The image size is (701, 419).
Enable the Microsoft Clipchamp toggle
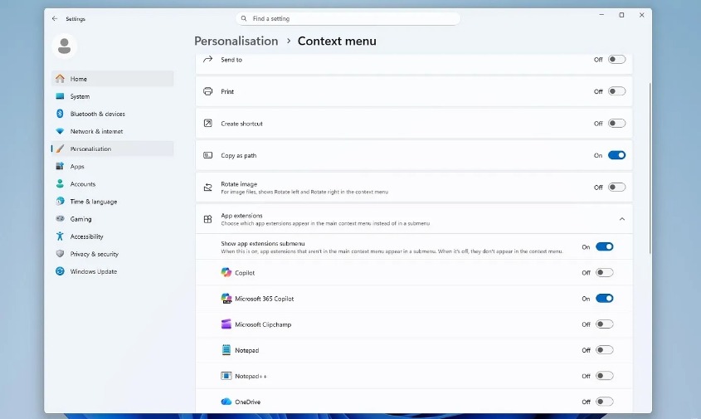(x=605, y=324)
